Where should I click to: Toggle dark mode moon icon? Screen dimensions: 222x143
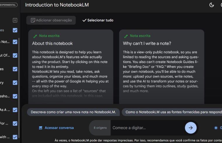(211, 5)
